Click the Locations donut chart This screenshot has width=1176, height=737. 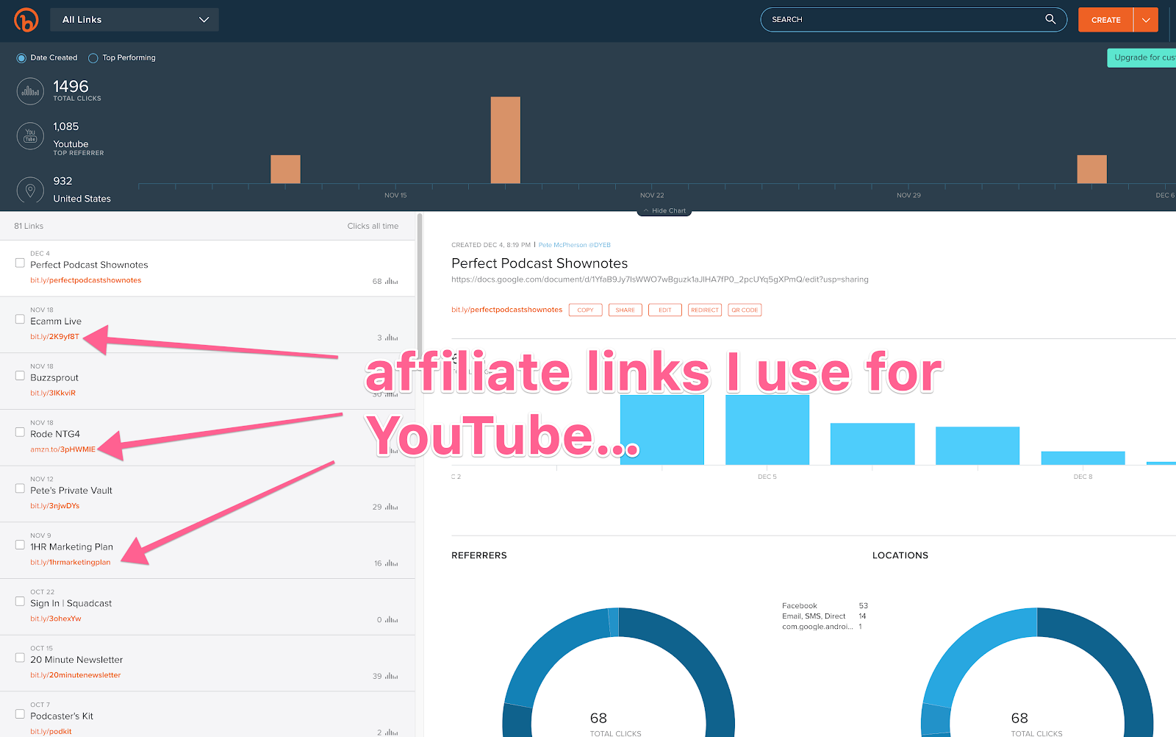[x=1037, y=672]
